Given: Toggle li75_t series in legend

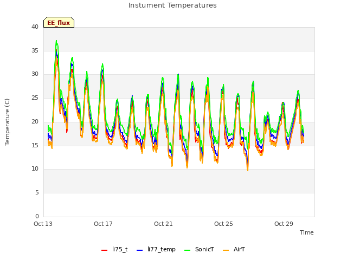Looking at the screenshot, I should tap(114, 249).
